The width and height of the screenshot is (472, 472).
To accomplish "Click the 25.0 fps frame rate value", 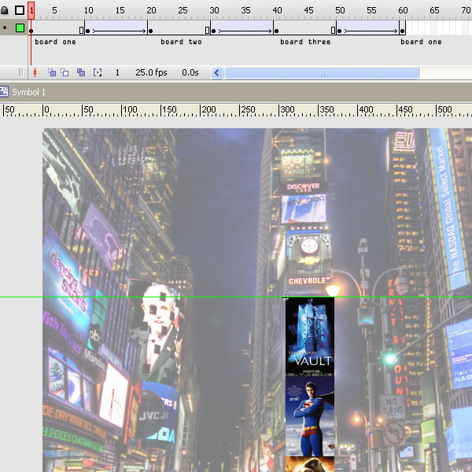I will [x=151, y=72].
